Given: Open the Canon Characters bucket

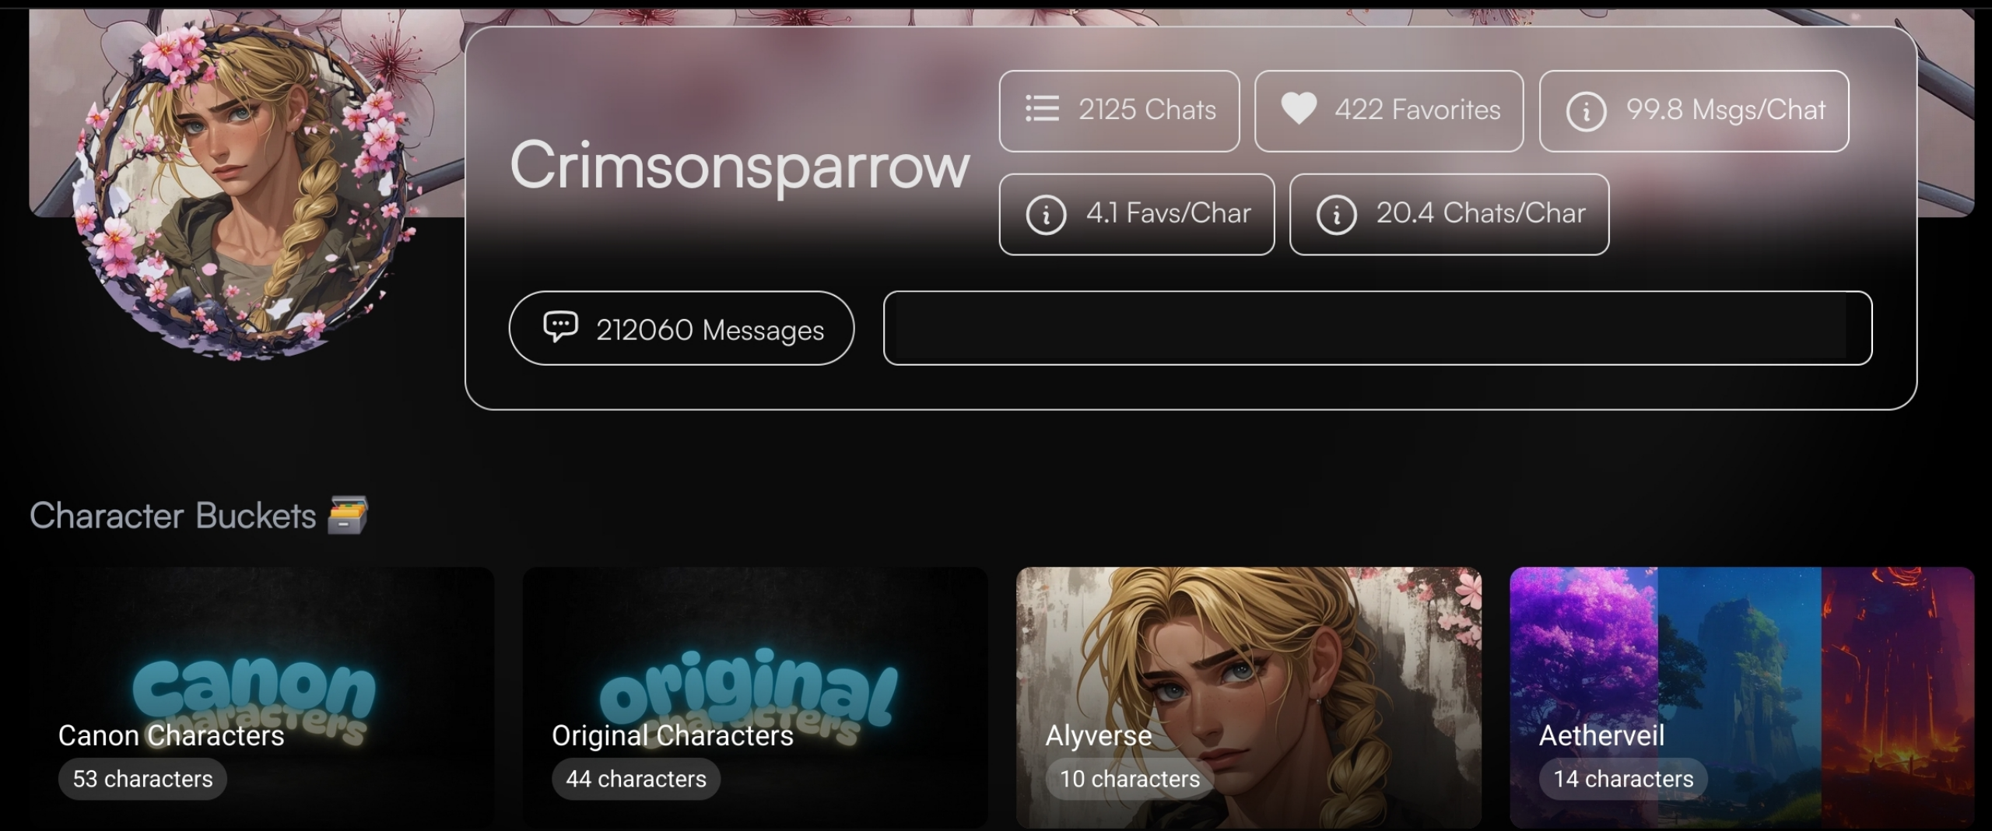Looking at the screenshot, I should pyautogui.click(x=261, y=696).
